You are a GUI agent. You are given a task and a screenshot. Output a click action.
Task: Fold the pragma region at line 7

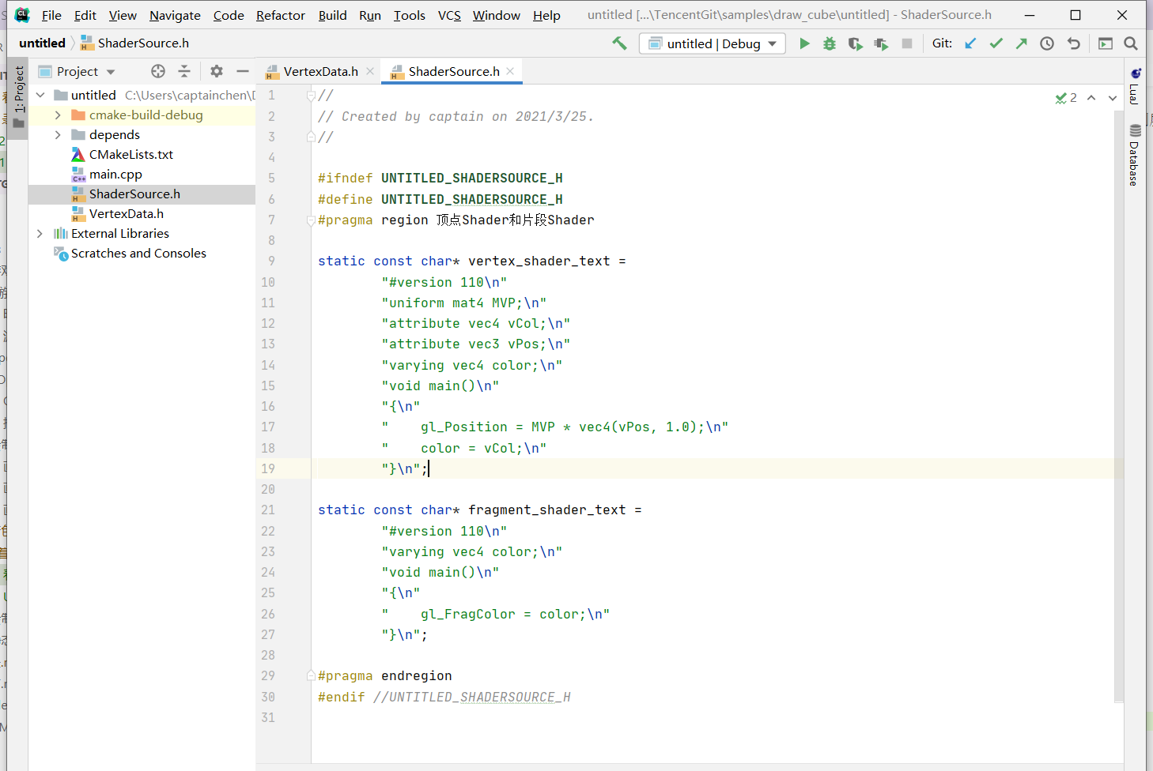coord(311,220)
